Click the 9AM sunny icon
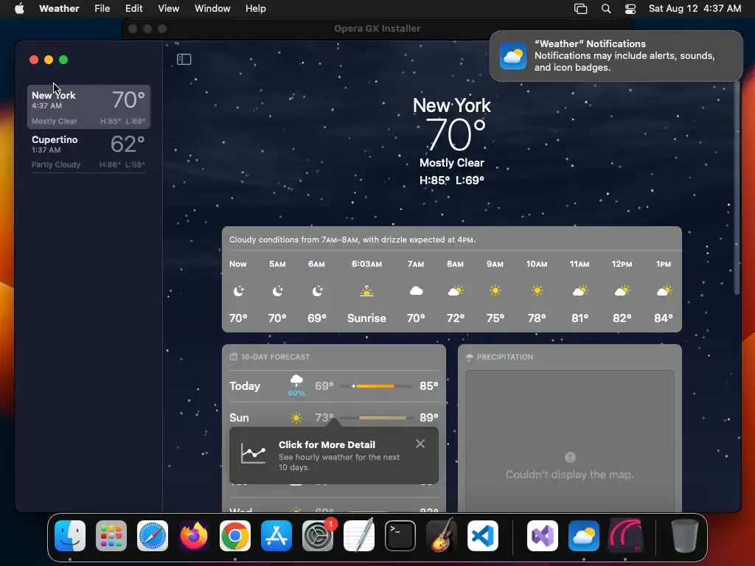 click(495, 290)
